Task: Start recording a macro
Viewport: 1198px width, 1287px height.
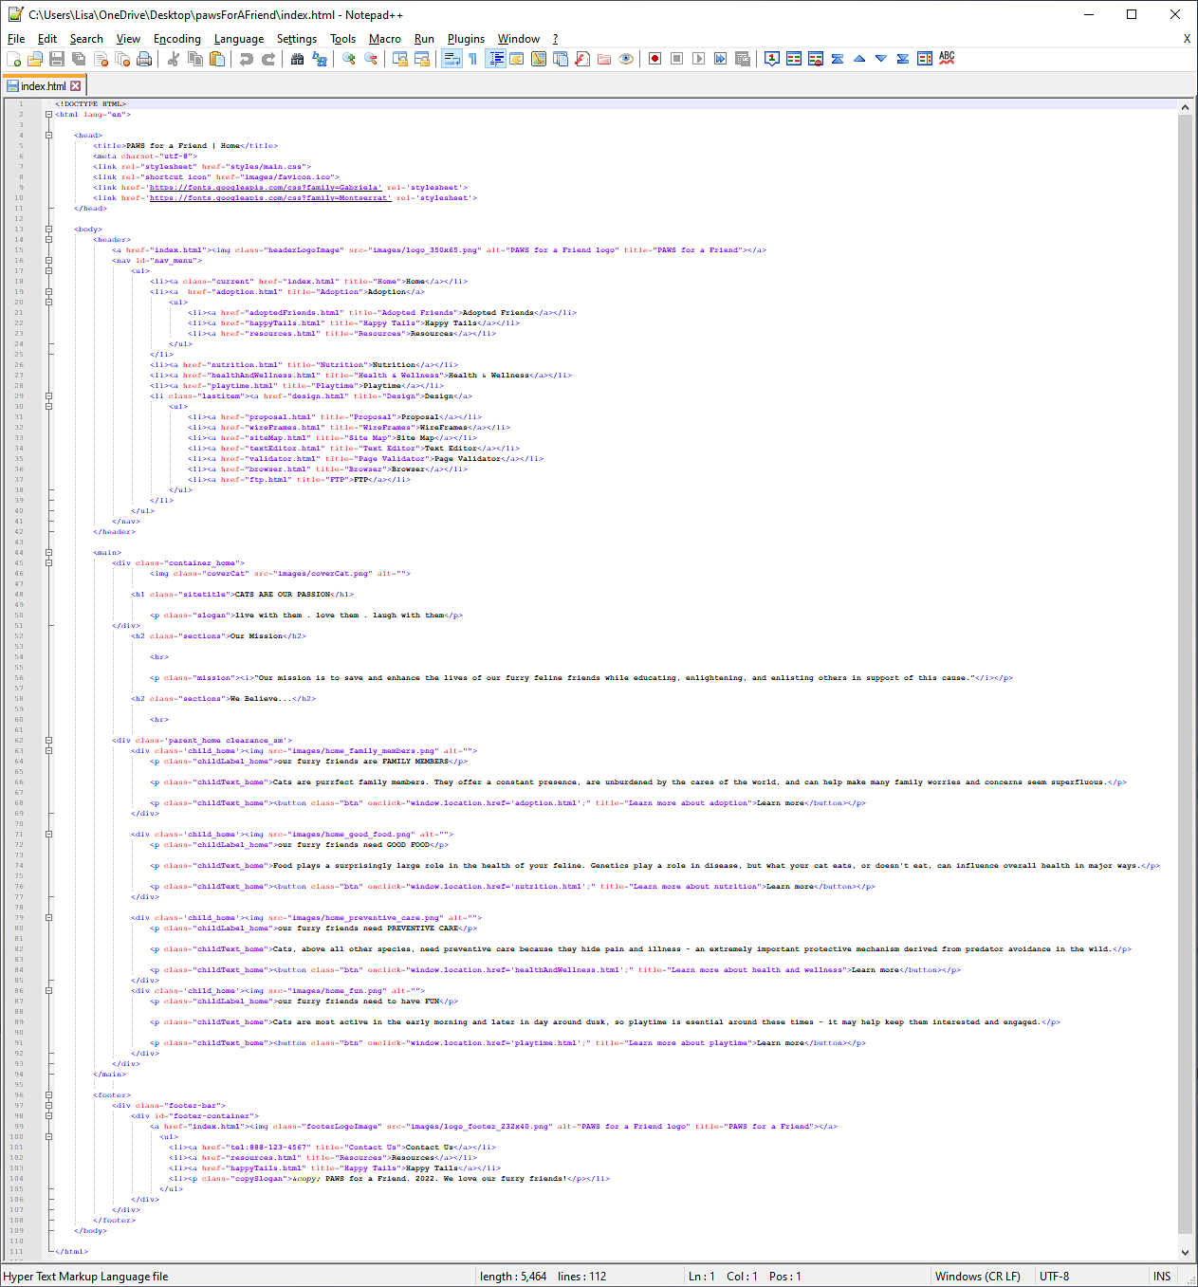Action: pyautogui.click(x=656, y=58)
